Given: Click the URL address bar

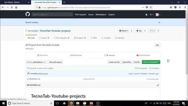Looking at the screenshot, I should pos(91,7).
